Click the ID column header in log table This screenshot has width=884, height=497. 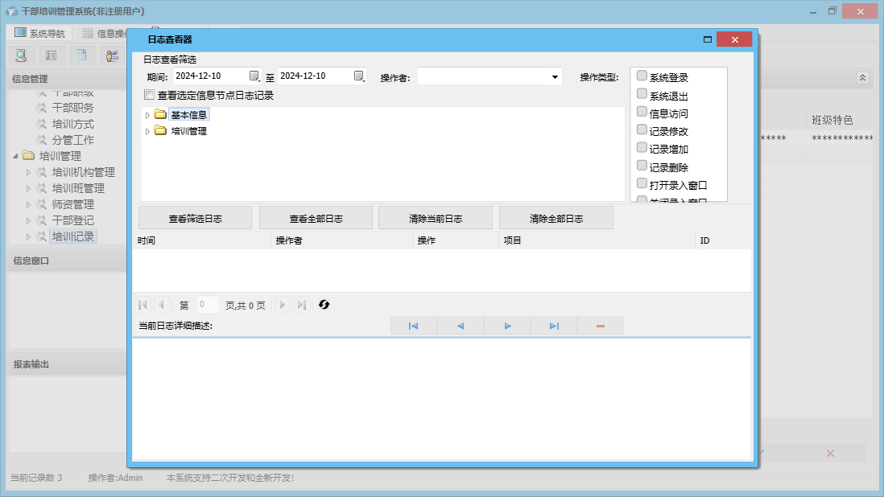(723, 240)
